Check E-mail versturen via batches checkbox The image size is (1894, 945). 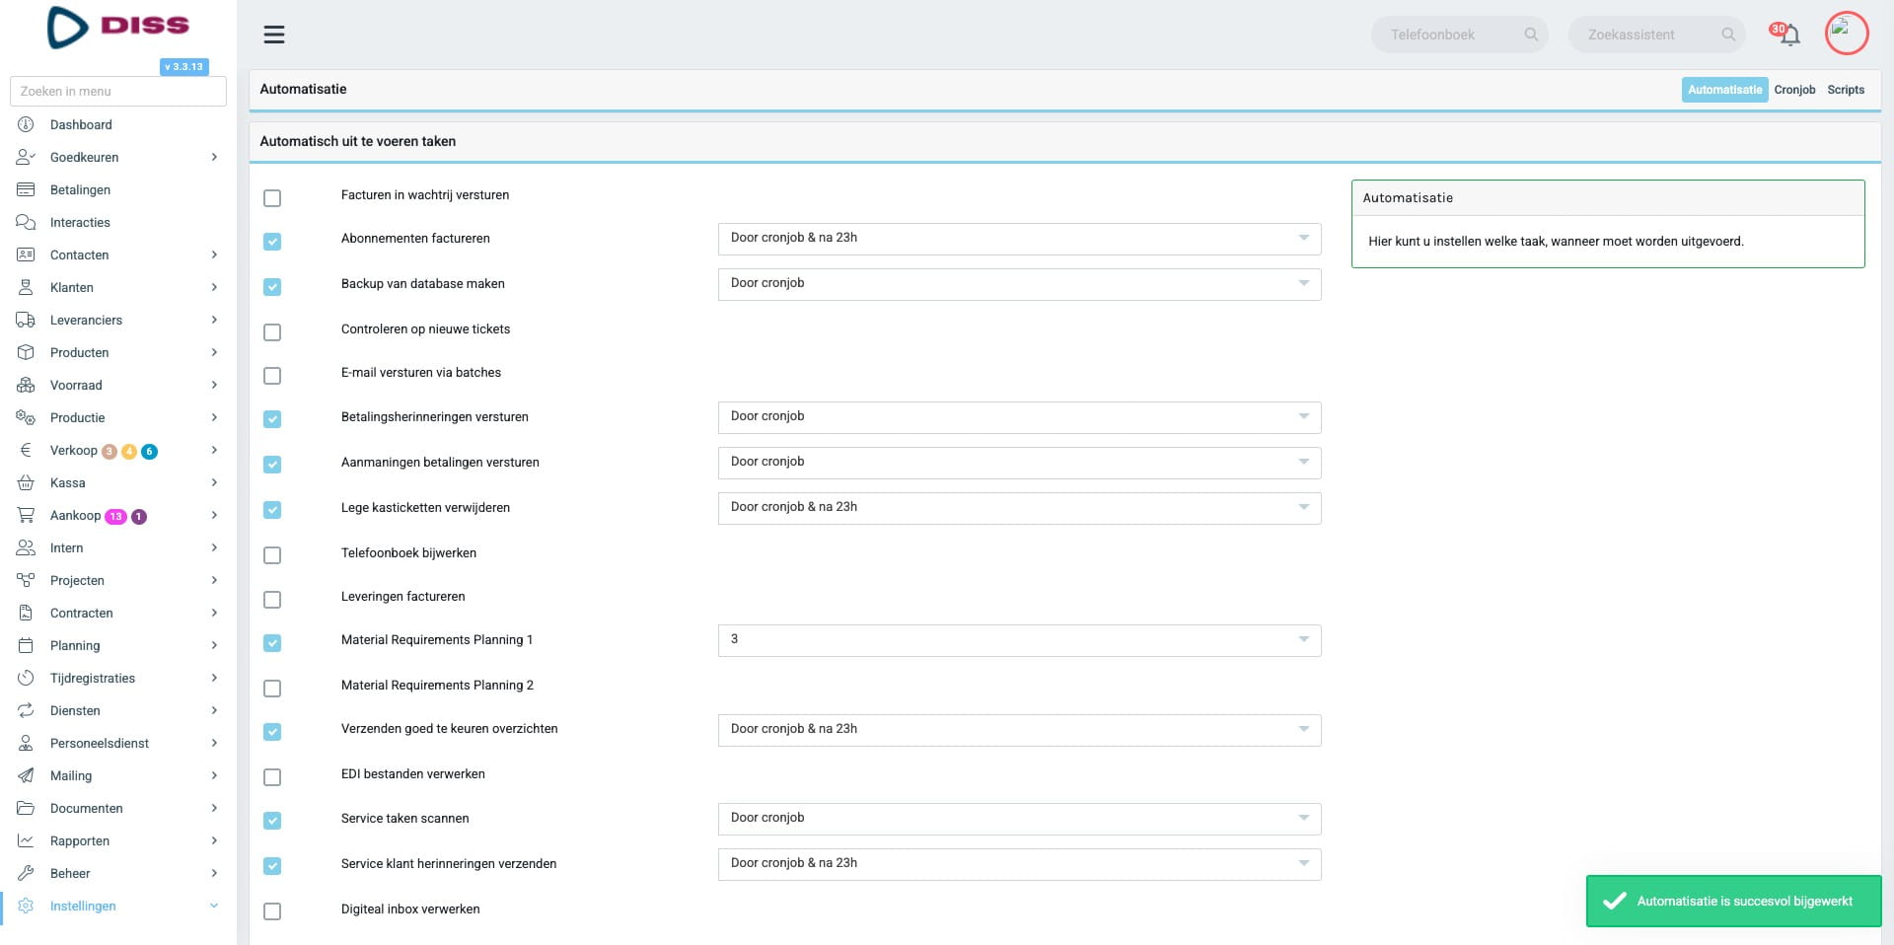pos(272,376)
